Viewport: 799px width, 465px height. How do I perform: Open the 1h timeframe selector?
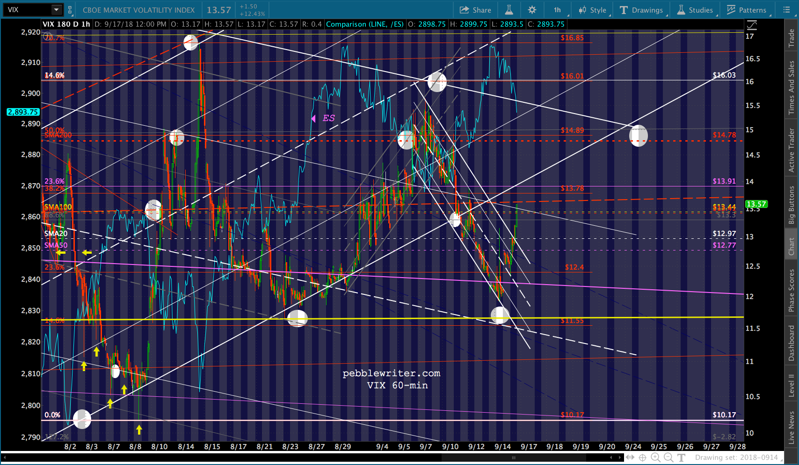[557, 10]
